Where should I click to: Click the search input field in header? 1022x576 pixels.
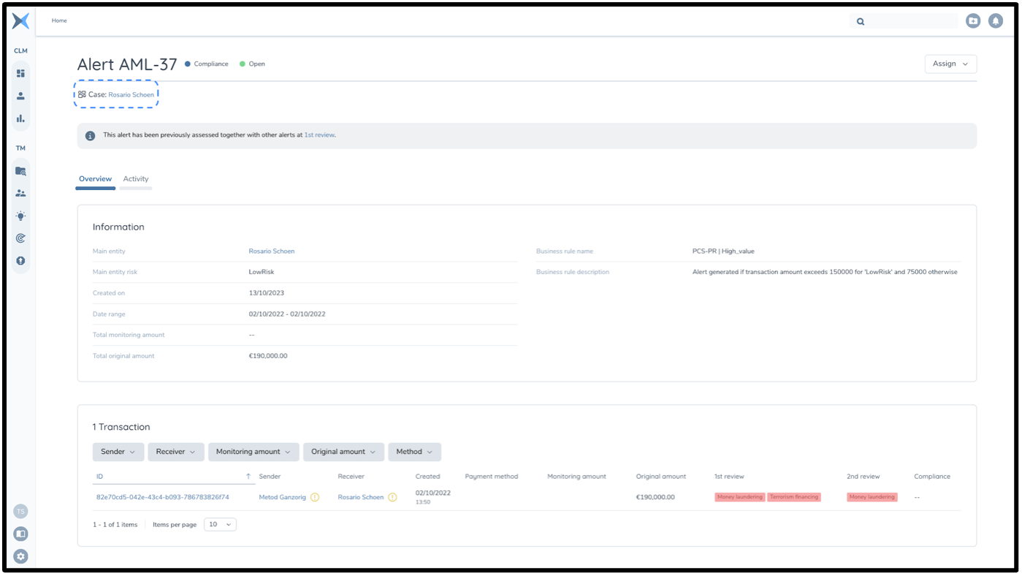click(x=912, y=21)
